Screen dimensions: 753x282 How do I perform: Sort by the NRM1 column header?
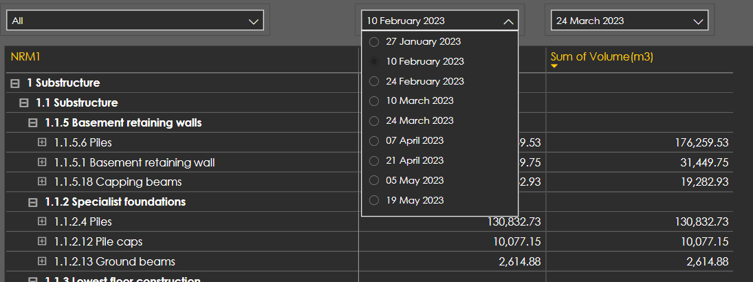pyautogui.click(x=25, y=56)
